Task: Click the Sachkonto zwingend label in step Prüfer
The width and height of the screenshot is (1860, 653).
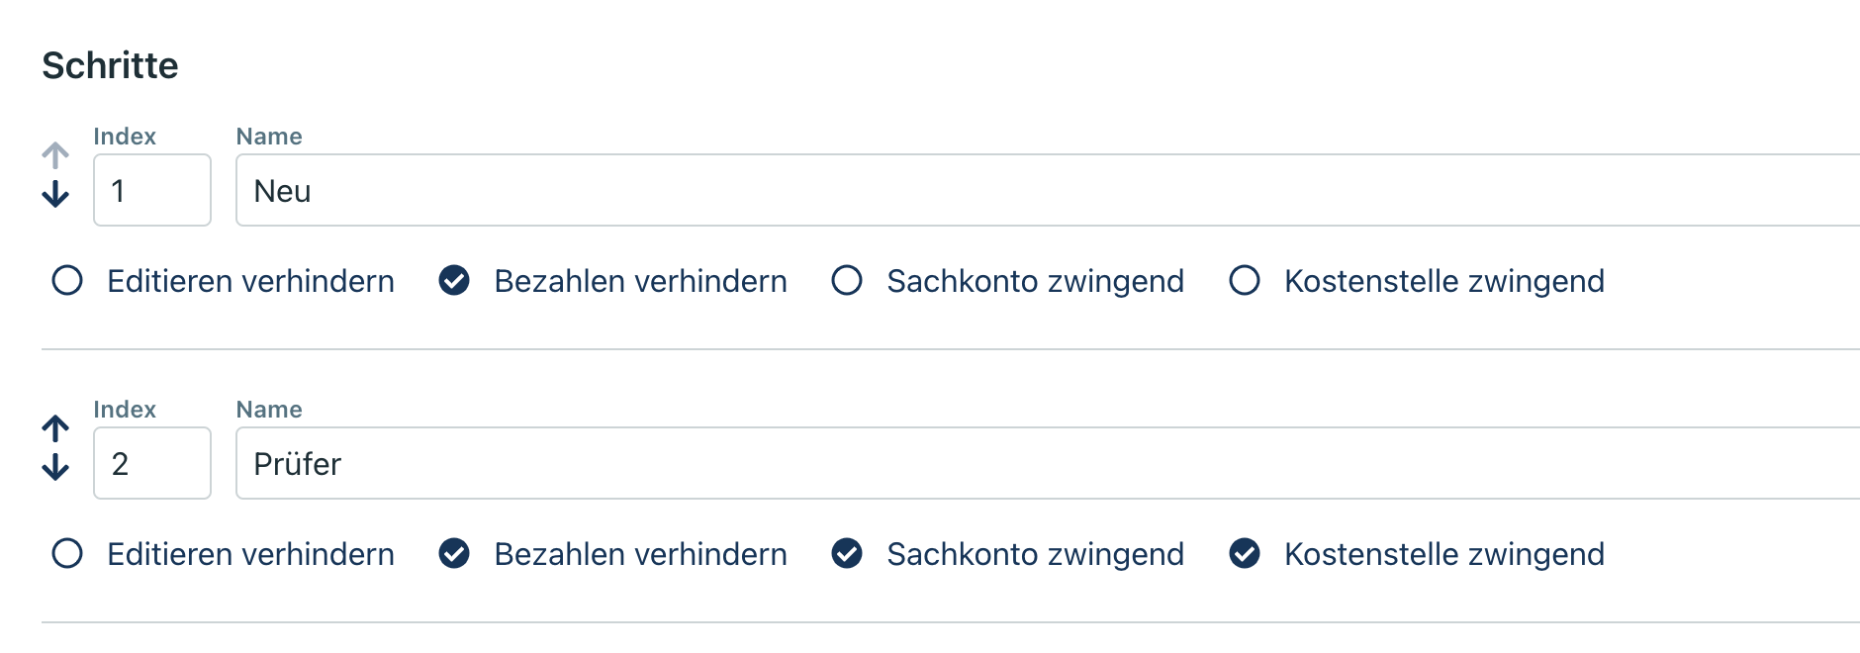Action: point(1035,554)
